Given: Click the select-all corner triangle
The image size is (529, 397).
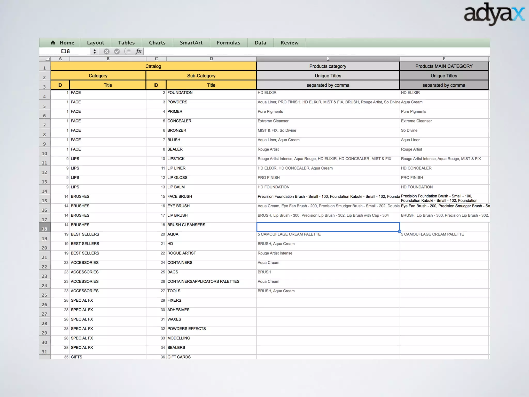Looking at the screenshot, I should [47, 59].
